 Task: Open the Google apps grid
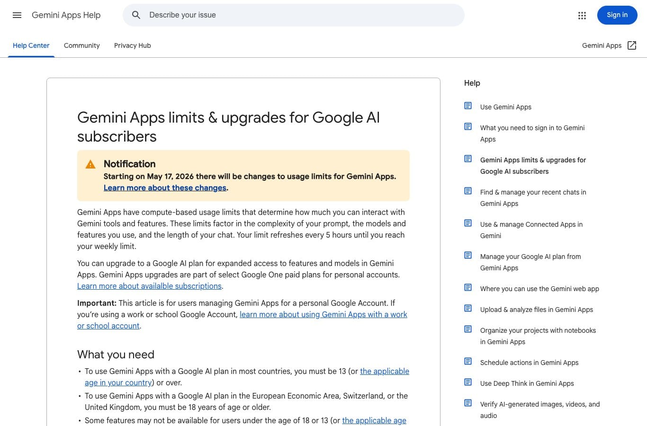[582, 16]
